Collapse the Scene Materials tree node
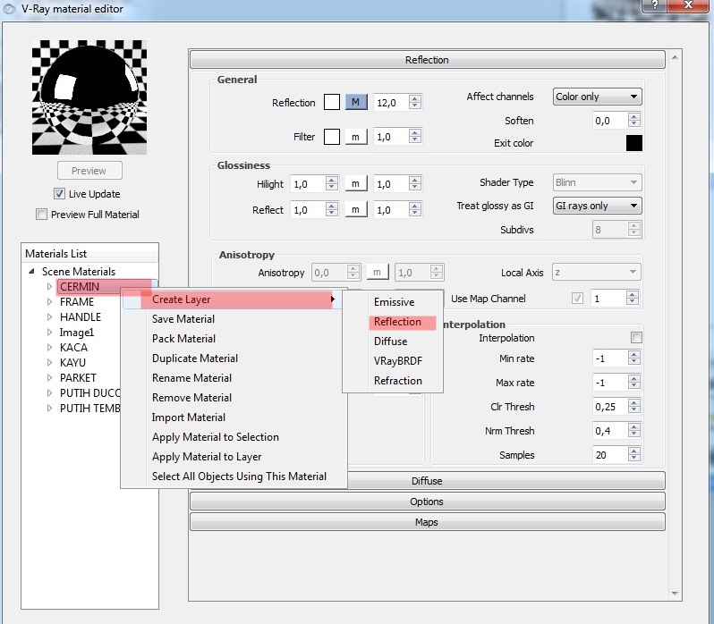Image resolution: width=714 pixels, height=624 pixels. coord(31,272)
